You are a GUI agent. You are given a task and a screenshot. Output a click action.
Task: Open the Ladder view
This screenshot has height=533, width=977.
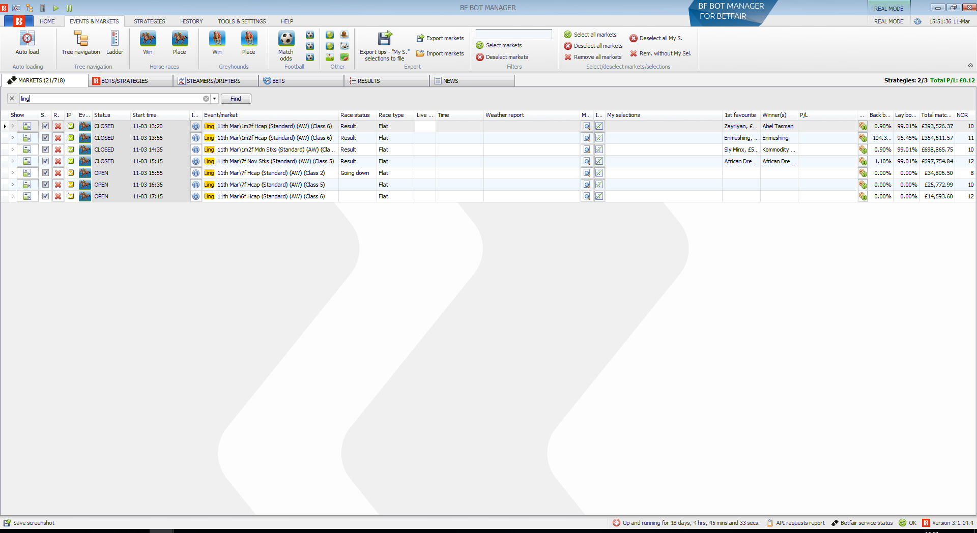pos(114,43)
